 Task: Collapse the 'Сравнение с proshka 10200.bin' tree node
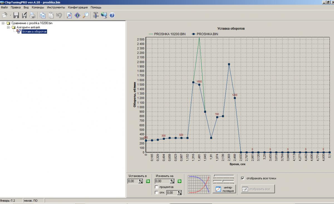point(3,23)
